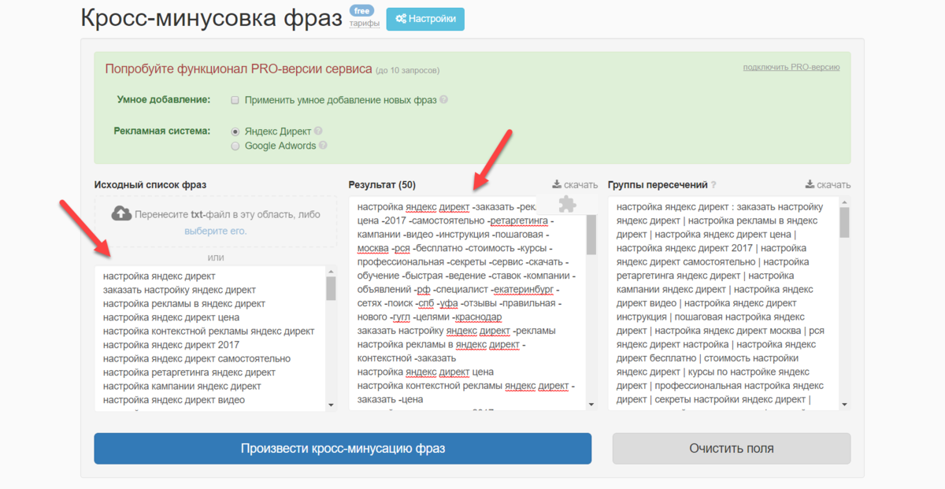Viewport: 945px width, 489px height.
Task: Click the puzzle piece icon in result box
Action: tap(567, 205)
